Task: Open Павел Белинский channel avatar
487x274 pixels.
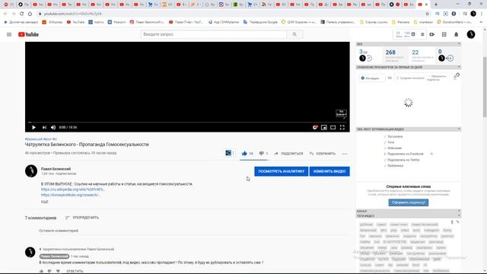Action: 31,171
